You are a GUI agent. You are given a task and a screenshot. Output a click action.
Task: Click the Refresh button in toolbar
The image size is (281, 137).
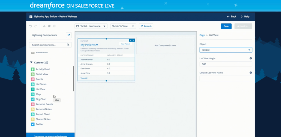[146, 26]
